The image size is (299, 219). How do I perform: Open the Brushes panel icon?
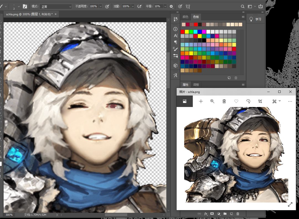(176, 49)
